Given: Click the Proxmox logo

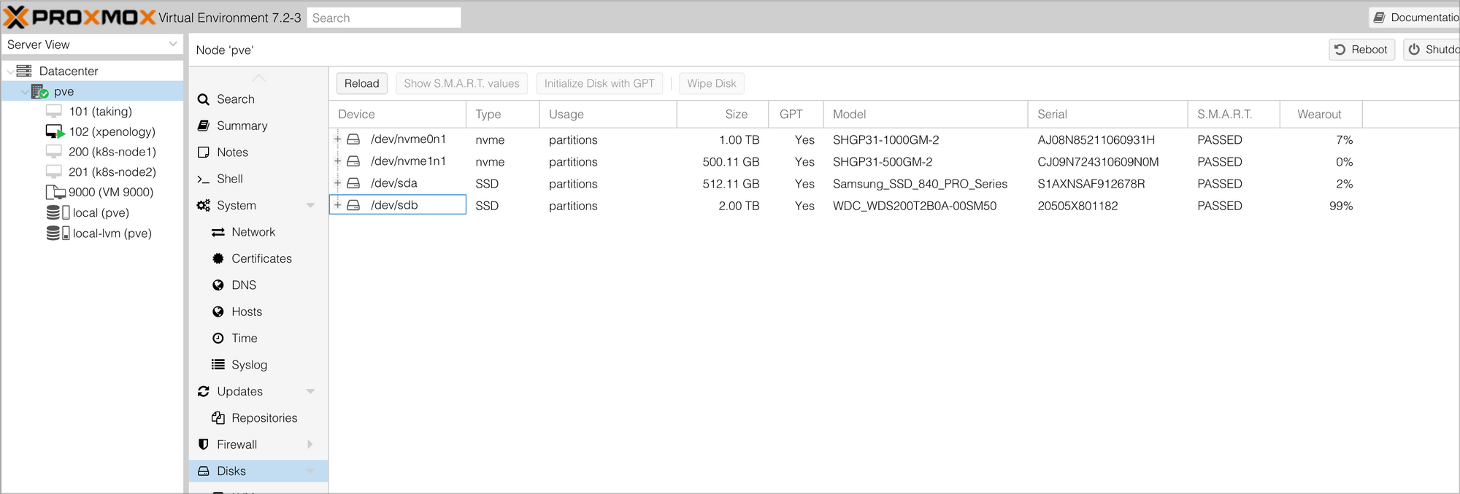Looking at the screenshot, I should 79,17.
